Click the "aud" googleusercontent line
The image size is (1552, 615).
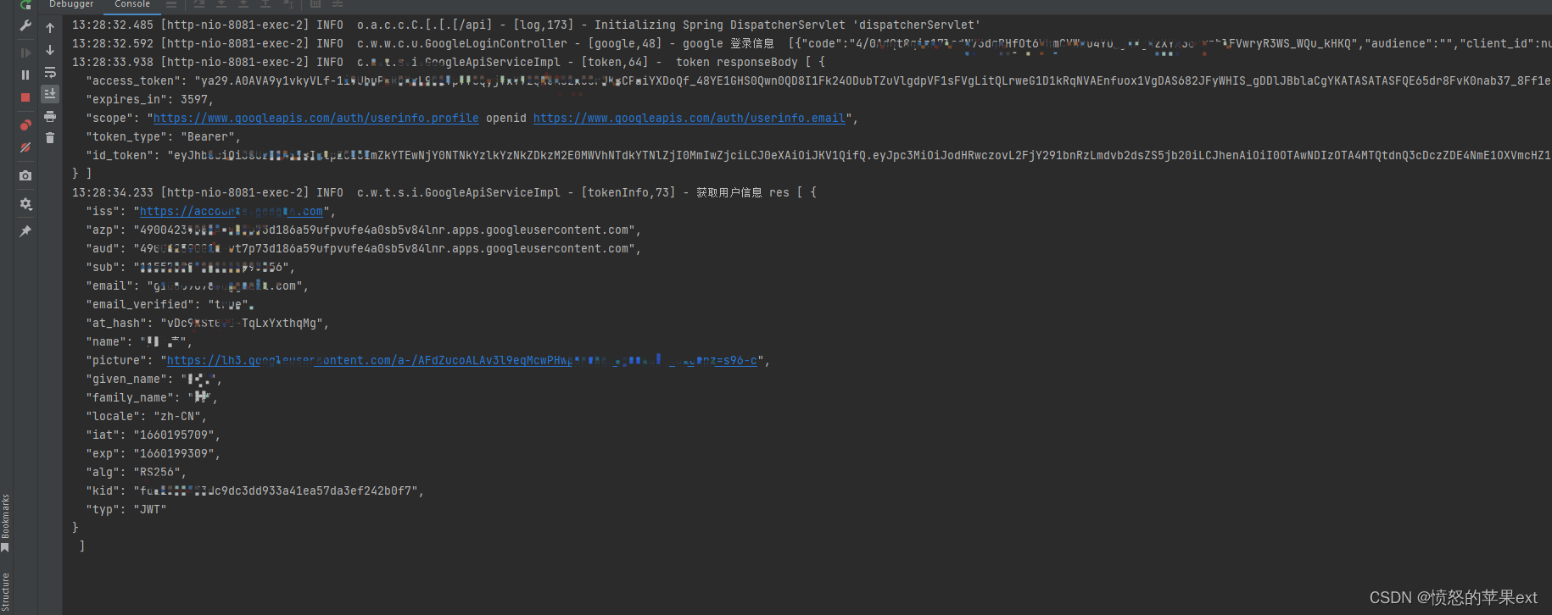coord(363,248)
